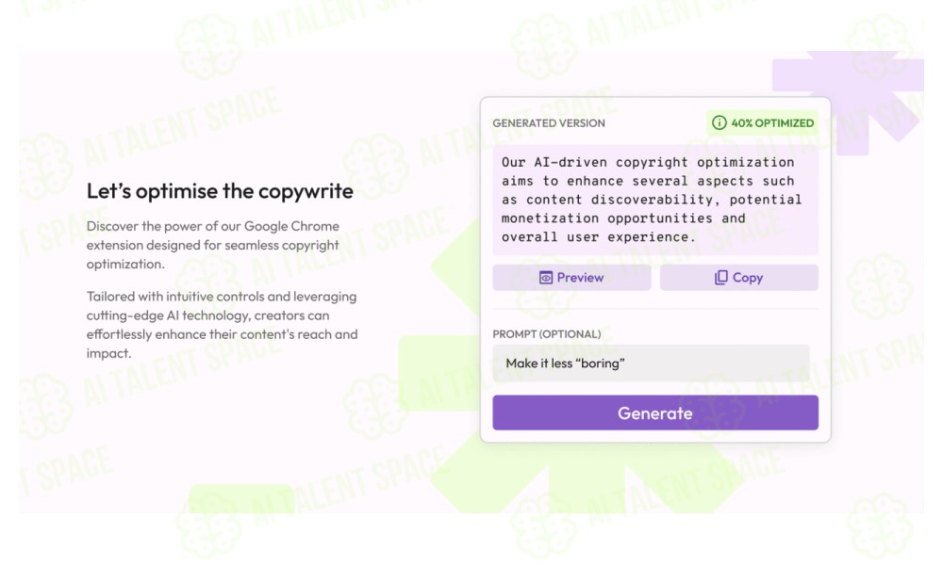Click the Tailored with intuitive controls paragraph
Viewport: 943px width, 565px height.
[x=222, y=325]
